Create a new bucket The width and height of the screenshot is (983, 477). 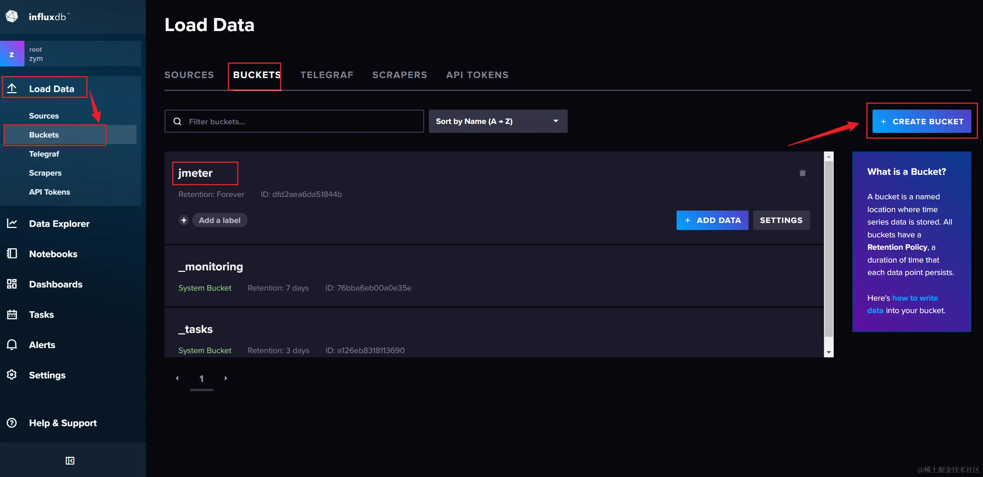click(922, 121)
